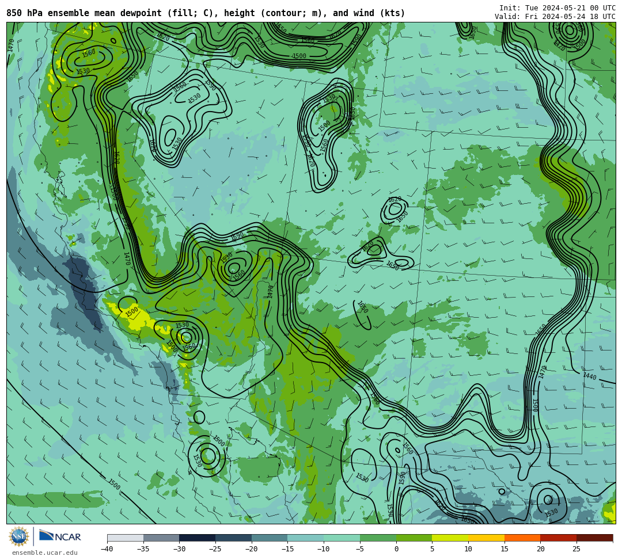Click the mint green swatch at -10 to -5
Screen dimensions: 622x560
pos(342,538)
